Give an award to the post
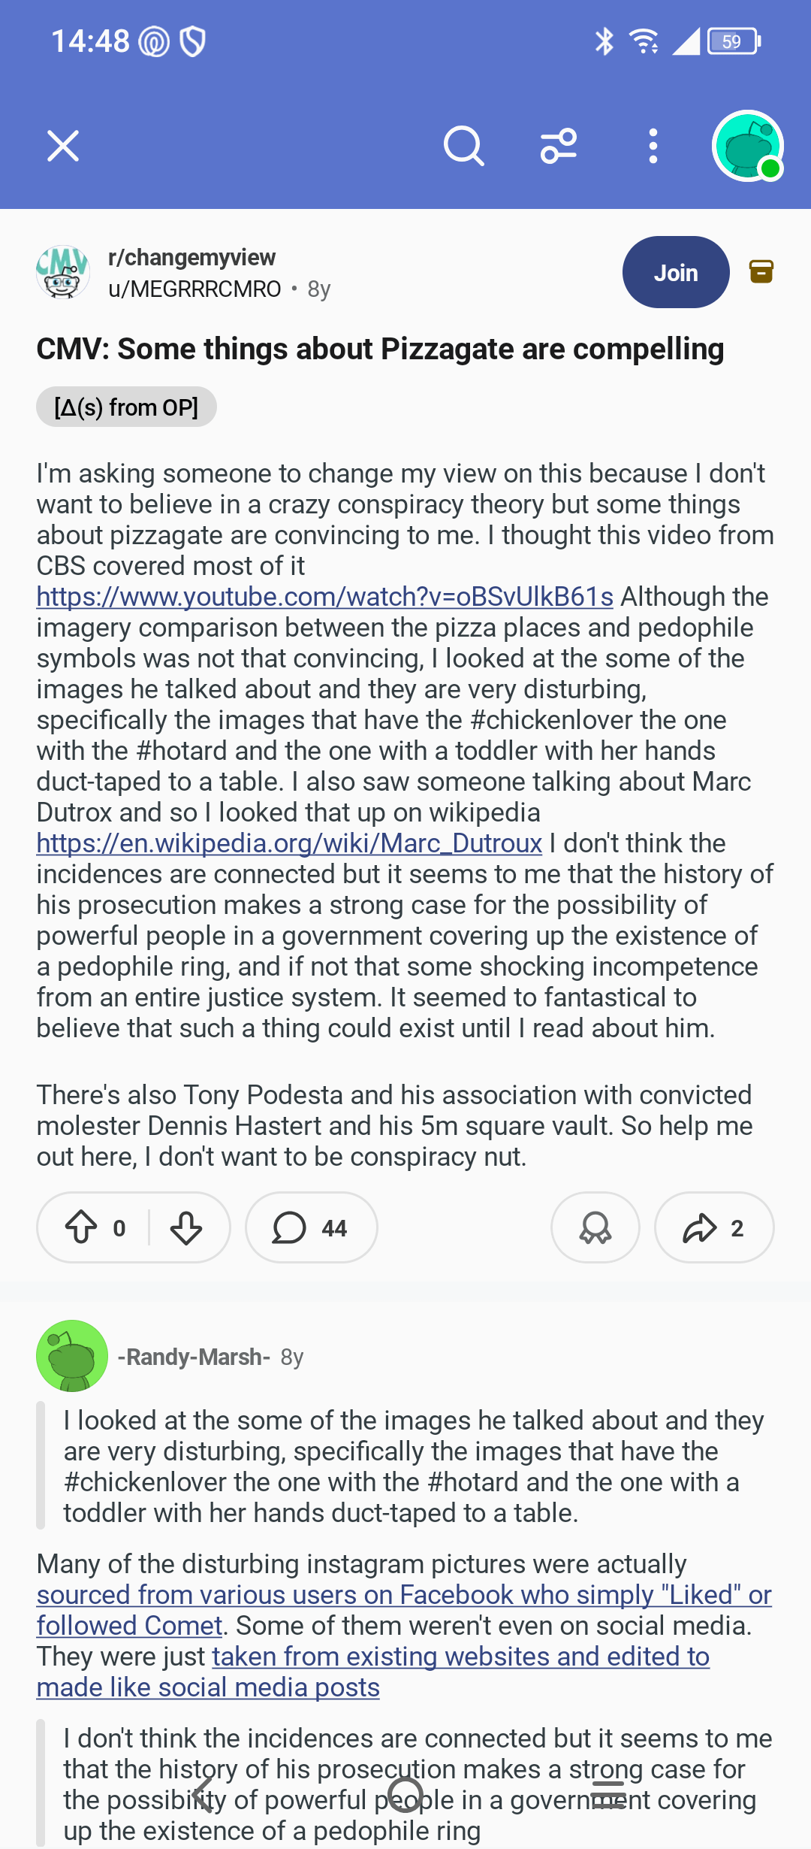Screen dimensions: 811x1849 595,1228
